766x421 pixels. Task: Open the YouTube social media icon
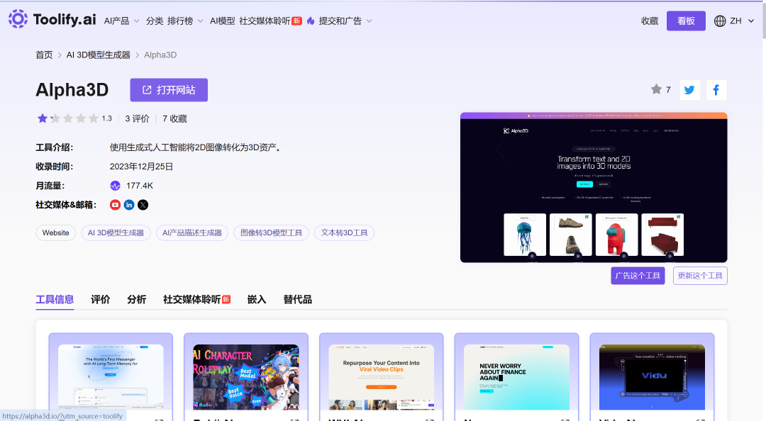[x=116, y=205]
